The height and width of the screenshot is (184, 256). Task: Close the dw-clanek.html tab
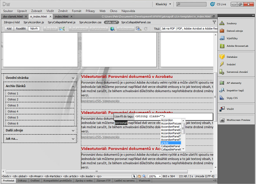(26, 16)
